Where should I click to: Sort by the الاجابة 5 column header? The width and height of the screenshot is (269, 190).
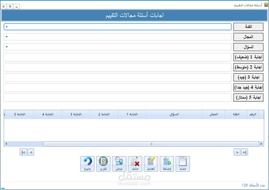[20, 114]
